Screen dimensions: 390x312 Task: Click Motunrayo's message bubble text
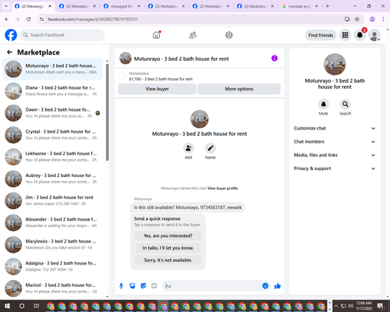[188, 207]
